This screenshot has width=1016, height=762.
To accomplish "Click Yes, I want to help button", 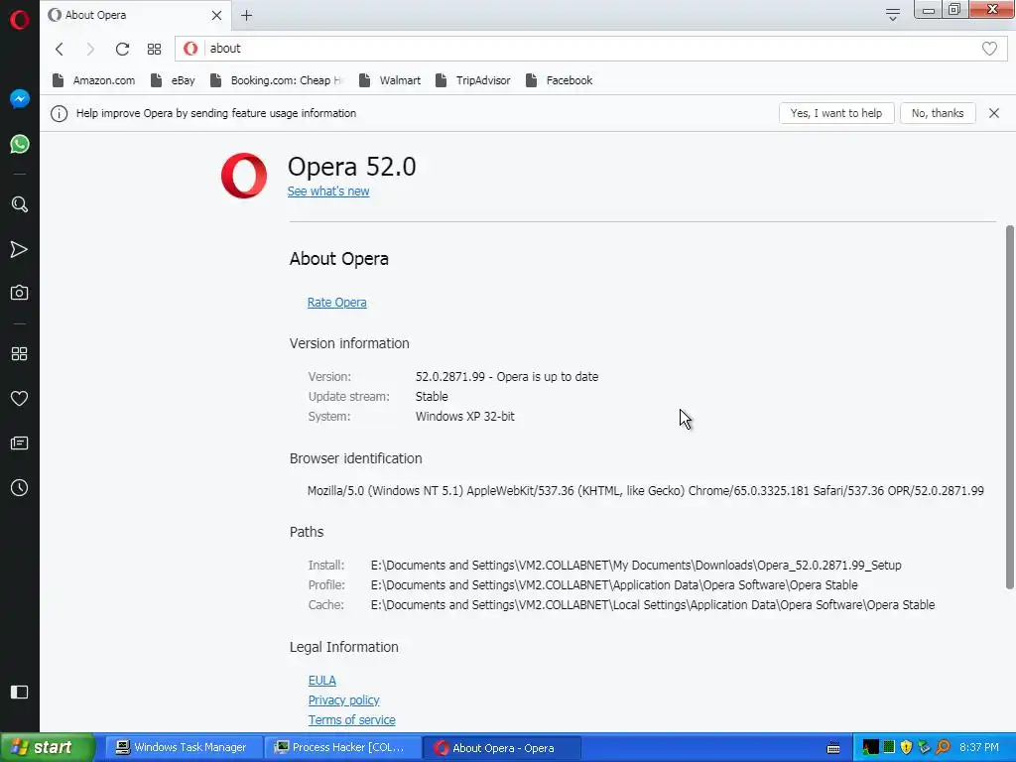I will [x=836, y=113].
